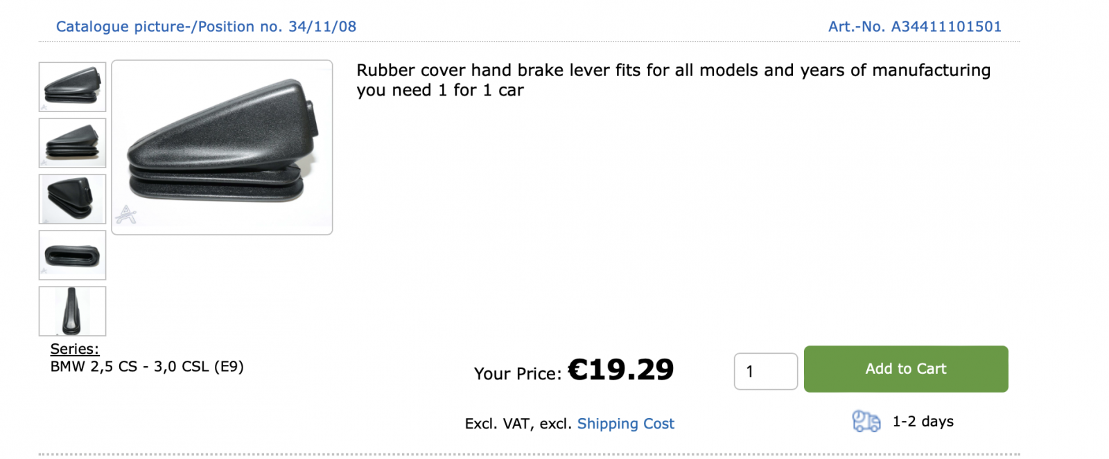
Task: Open the Shipping Cost link
Action: (625, 424)
